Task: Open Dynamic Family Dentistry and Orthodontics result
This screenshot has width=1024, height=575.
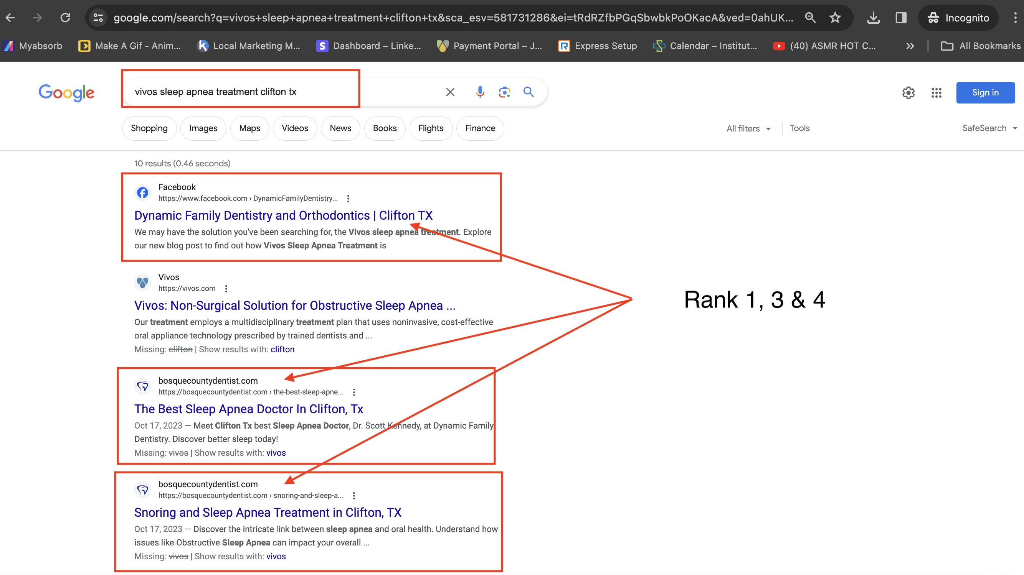Action: pyautogui.click(x=283, y=215)
